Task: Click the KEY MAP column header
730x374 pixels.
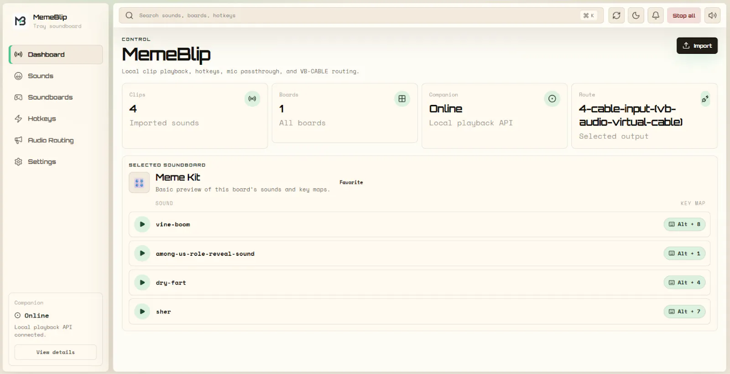Action: point(693,203)
